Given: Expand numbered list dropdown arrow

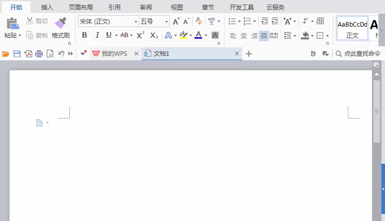Looking at the screenshot, I should pos(254,21).
